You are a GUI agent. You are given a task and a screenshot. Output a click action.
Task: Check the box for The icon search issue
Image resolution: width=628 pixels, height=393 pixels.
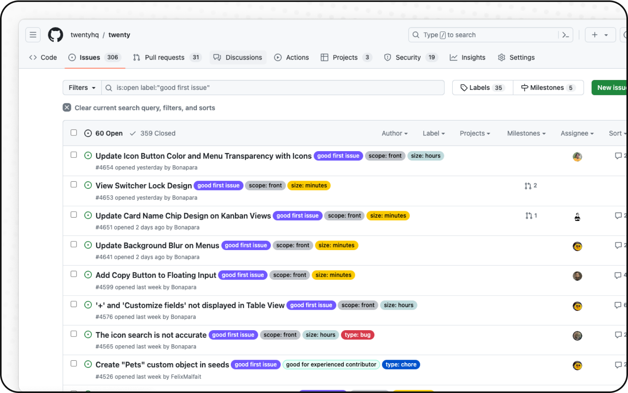click(74, 334)
